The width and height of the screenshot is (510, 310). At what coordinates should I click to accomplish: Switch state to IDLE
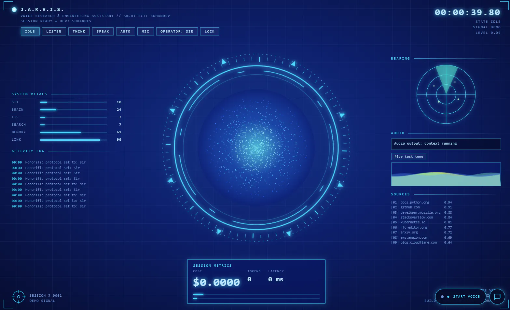pyautogui.click(x=30, y=31)
